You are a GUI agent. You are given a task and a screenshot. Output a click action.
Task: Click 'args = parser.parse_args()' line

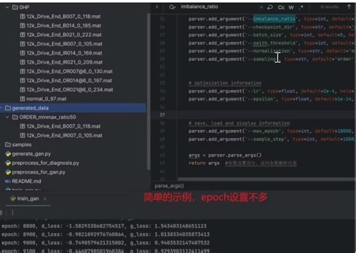point(225,155)
